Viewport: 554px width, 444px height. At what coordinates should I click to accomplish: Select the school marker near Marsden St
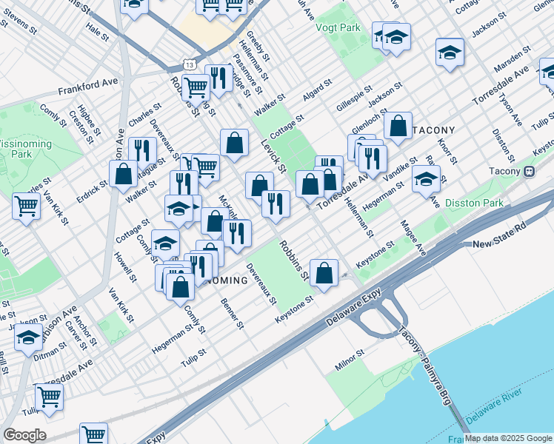(x=450, y=53)
